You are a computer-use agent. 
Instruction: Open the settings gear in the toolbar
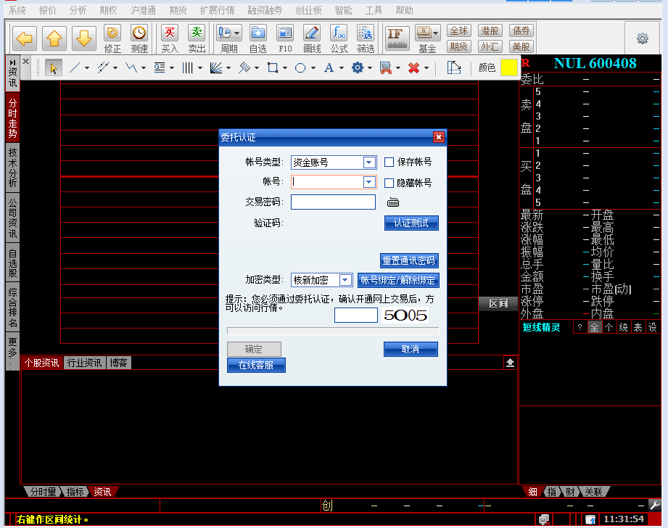click(642, 38)
